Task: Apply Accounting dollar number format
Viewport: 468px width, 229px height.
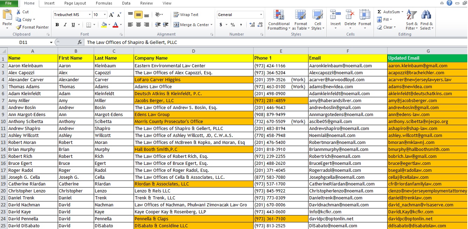Action: pos(221,25)
